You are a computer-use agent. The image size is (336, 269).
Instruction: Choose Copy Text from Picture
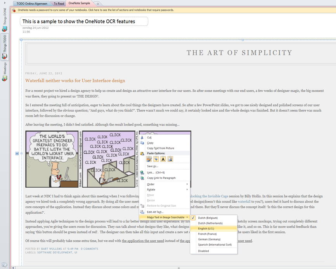(165, 148)
